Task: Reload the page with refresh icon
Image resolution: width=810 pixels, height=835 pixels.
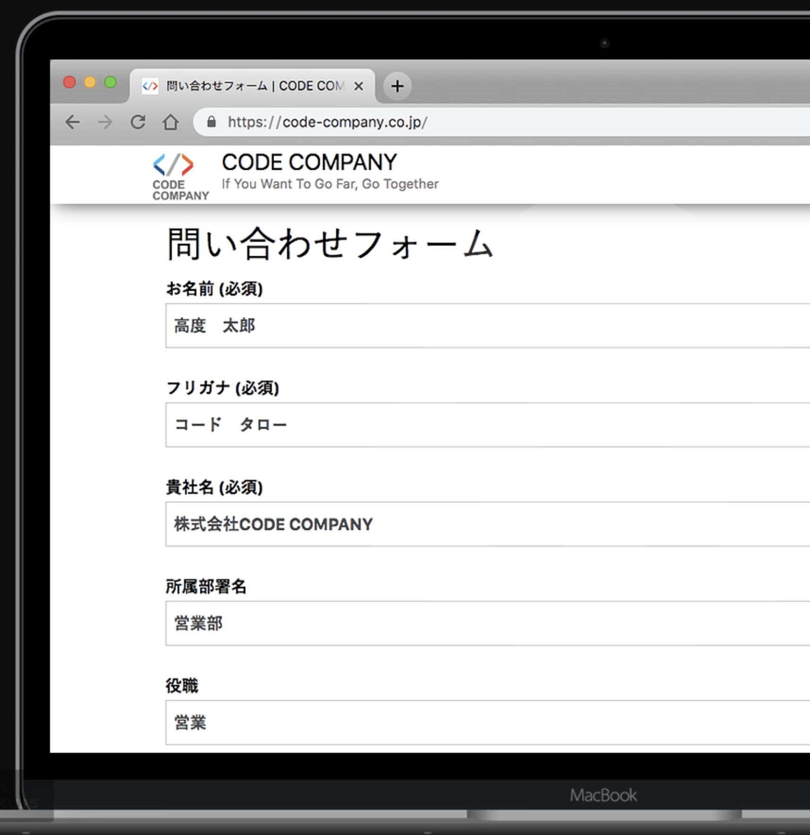Action: coord(138,122)
